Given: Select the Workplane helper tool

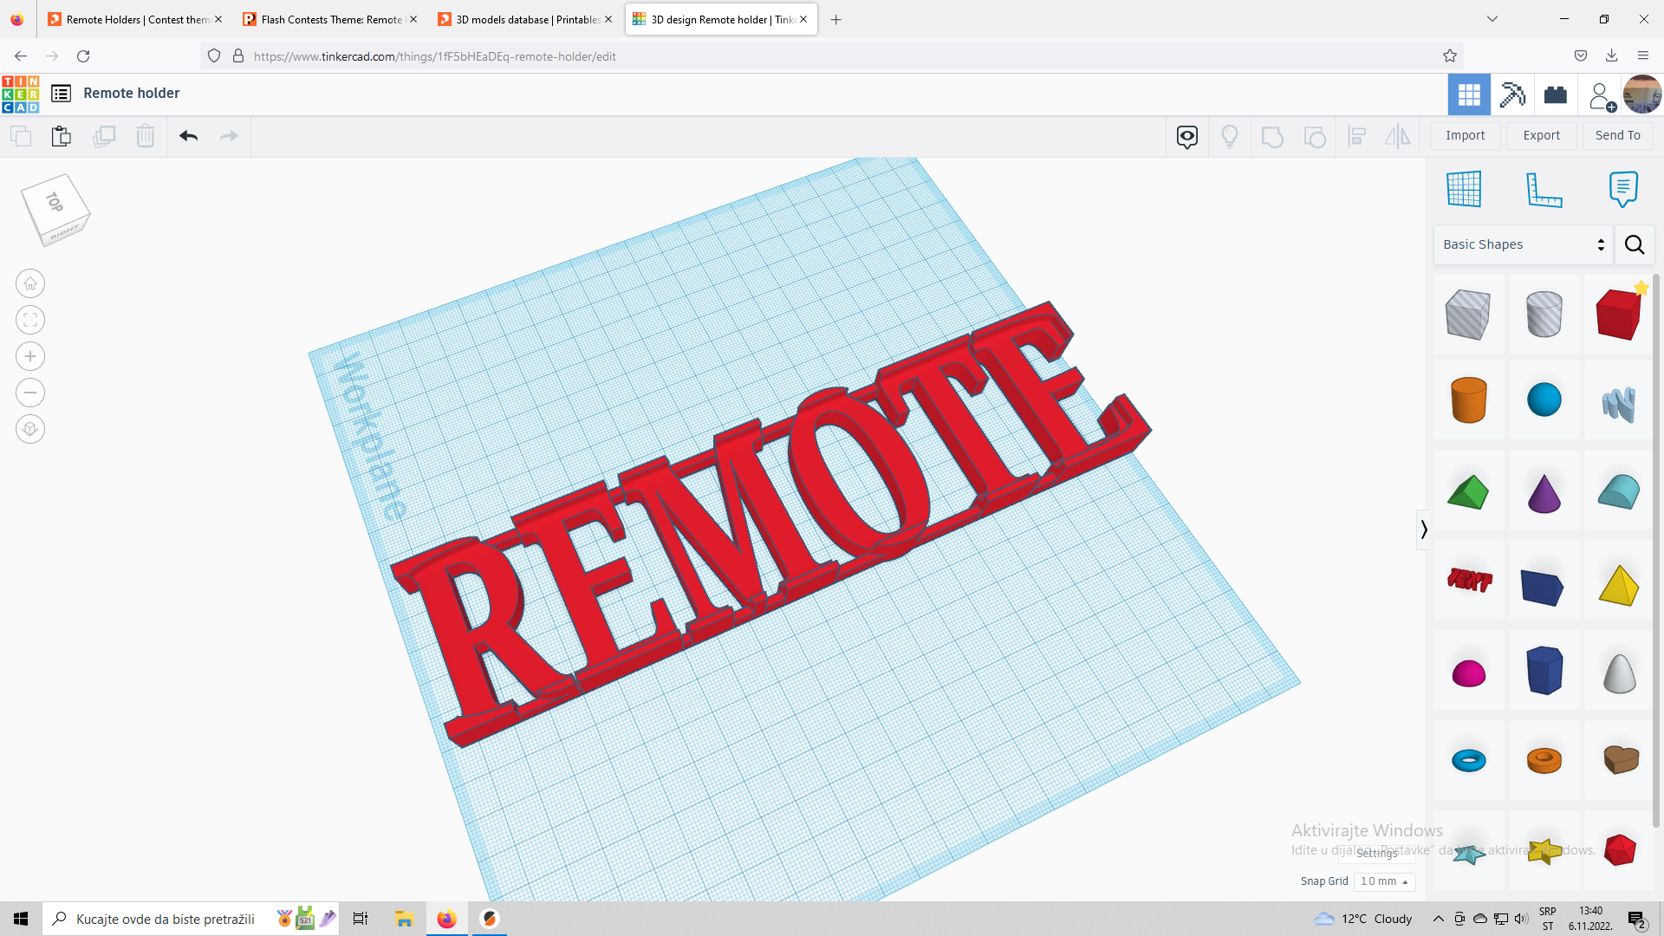Looking at the screenshot, I should [1465, 189].
